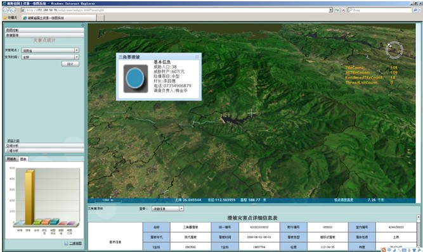Close the 三角寨滑坡 info popup
The image size is (423, 252).
[x=197, y=57]
